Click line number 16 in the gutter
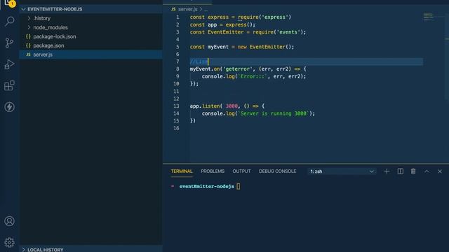449x252 pixels. pos(176,128)
